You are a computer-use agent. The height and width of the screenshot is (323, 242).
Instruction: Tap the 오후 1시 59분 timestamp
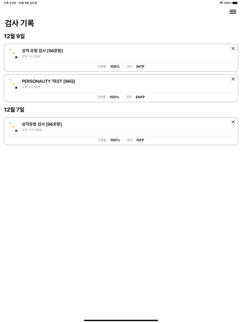coord(31,56)
